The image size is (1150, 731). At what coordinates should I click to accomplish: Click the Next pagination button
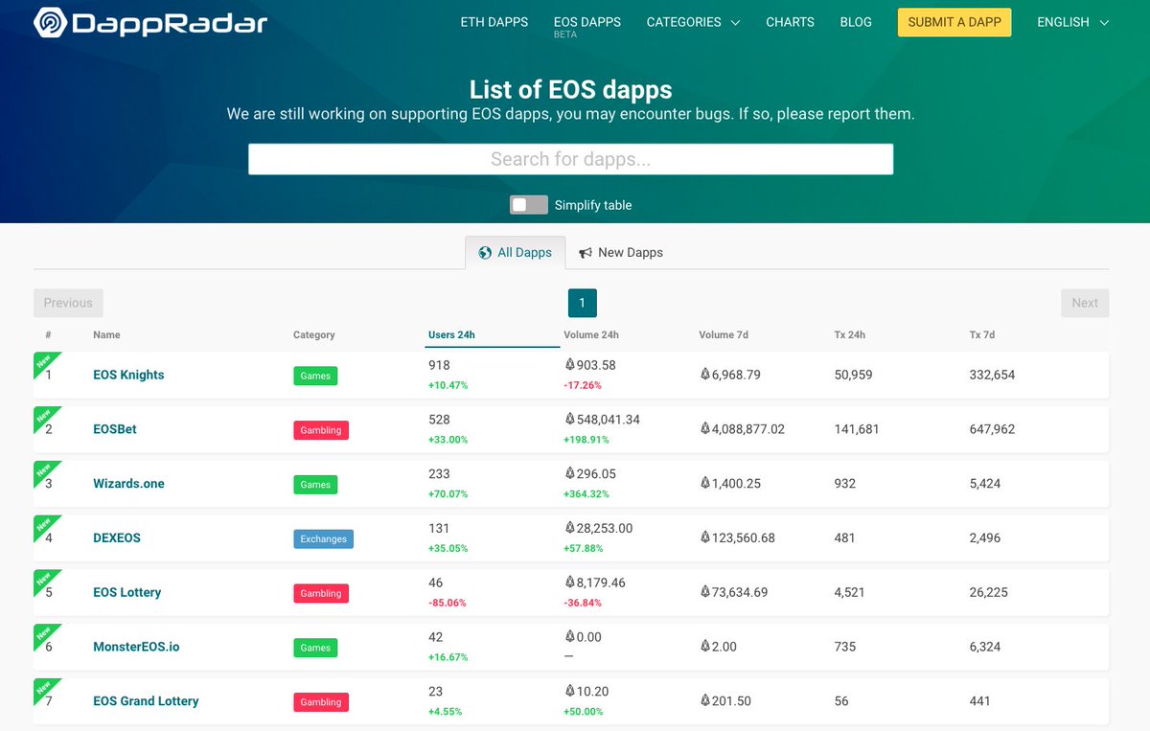pyautogui.click(x=1084, y=303)
